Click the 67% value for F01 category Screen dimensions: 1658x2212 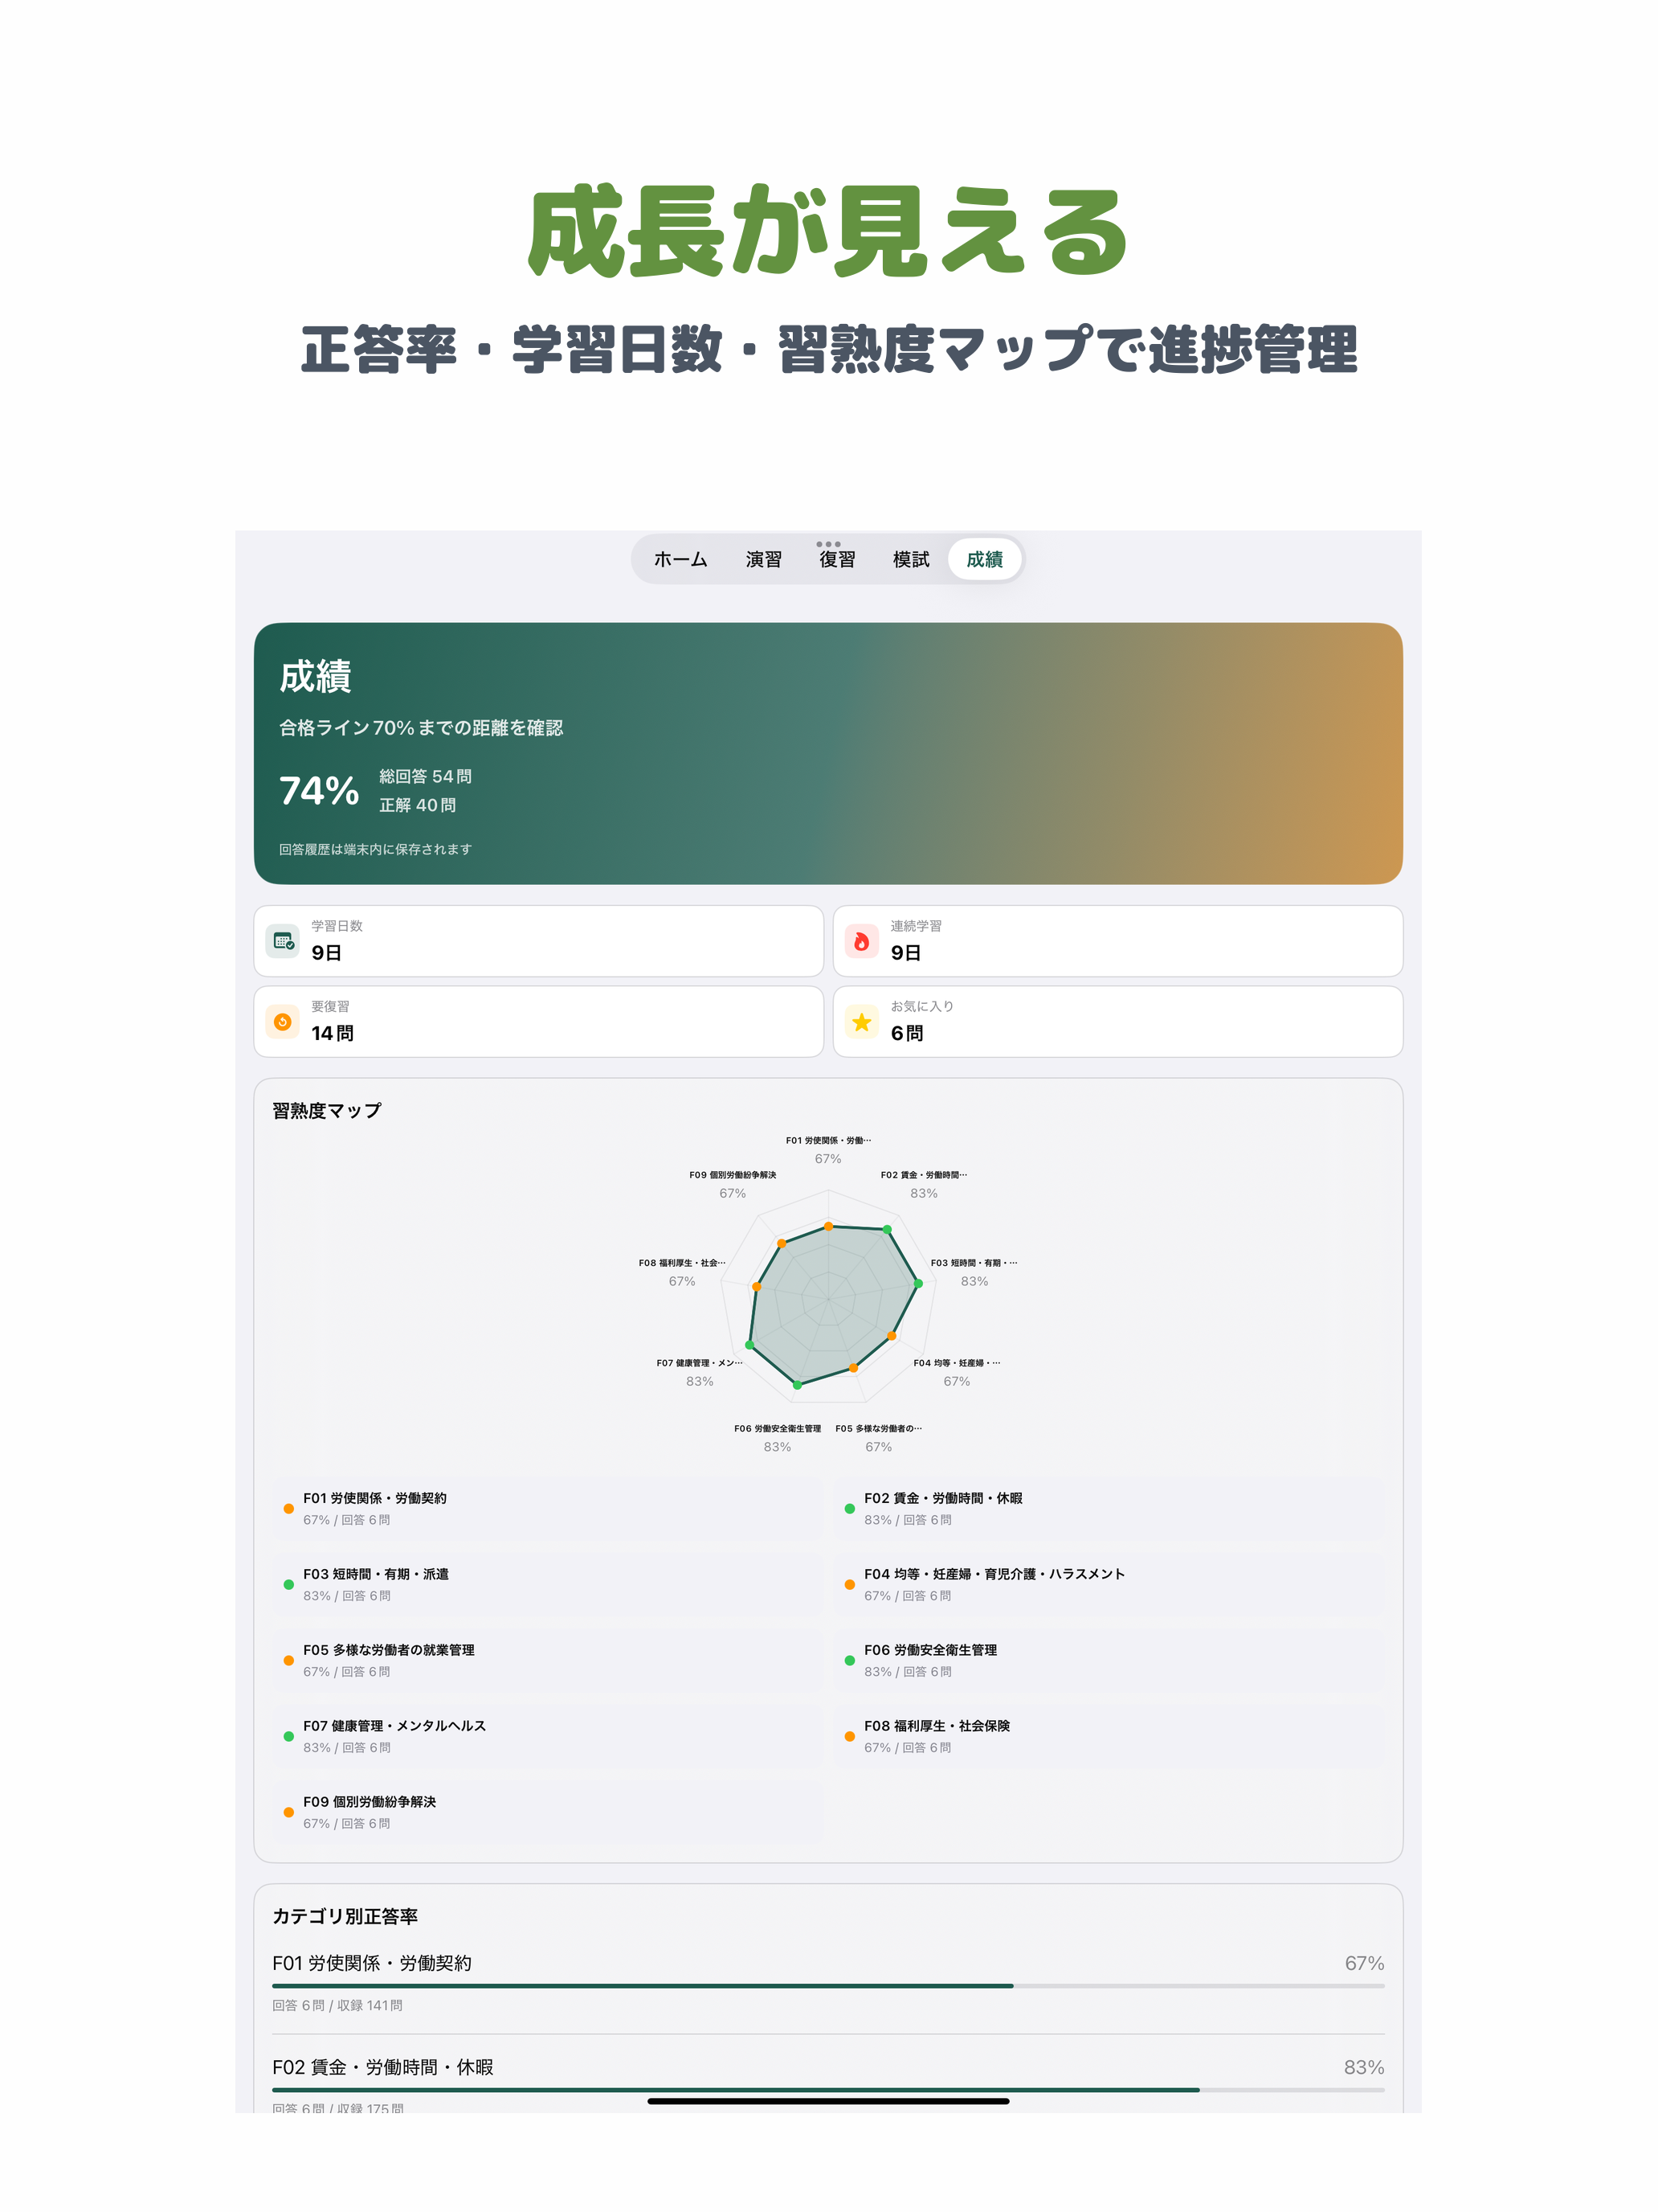point(1364,1963)
